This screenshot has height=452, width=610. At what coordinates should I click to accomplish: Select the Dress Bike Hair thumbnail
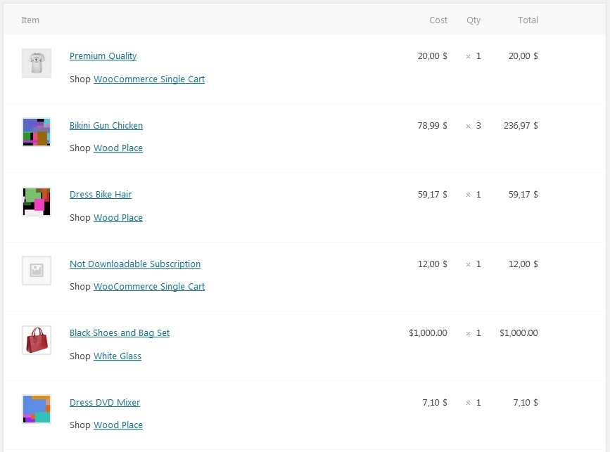[37, 202]
